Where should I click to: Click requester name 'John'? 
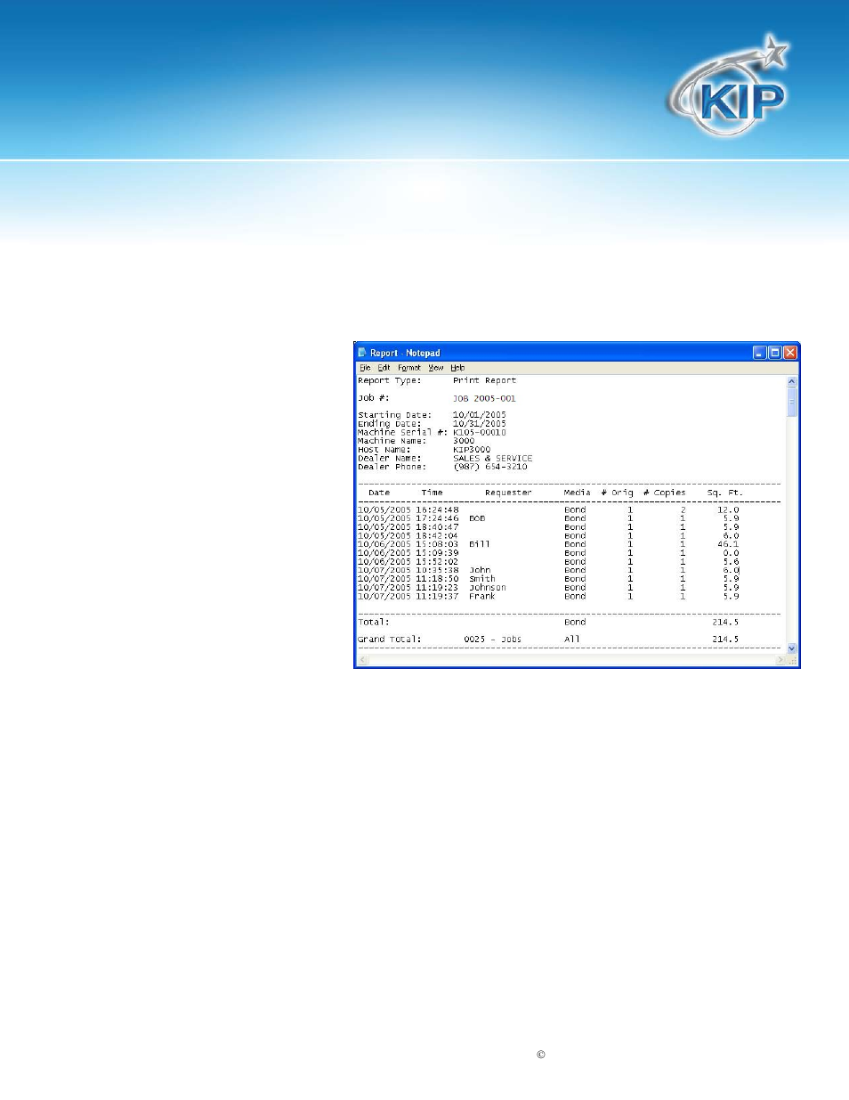(x=480, y=570)
